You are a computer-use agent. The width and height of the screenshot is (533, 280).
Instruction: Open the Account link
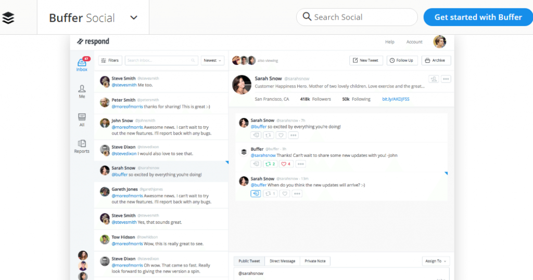[414, 42]
